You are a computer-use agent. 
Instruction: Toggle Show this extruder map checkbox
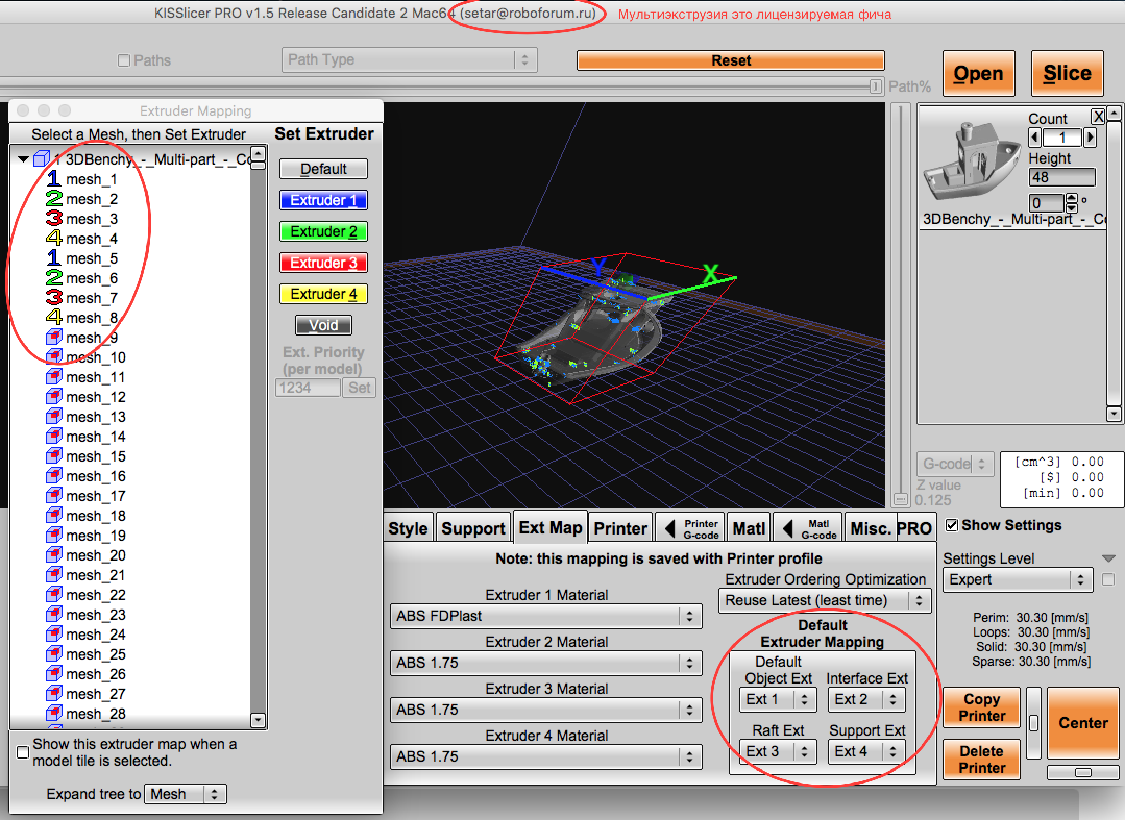click(x=23, y=752)
